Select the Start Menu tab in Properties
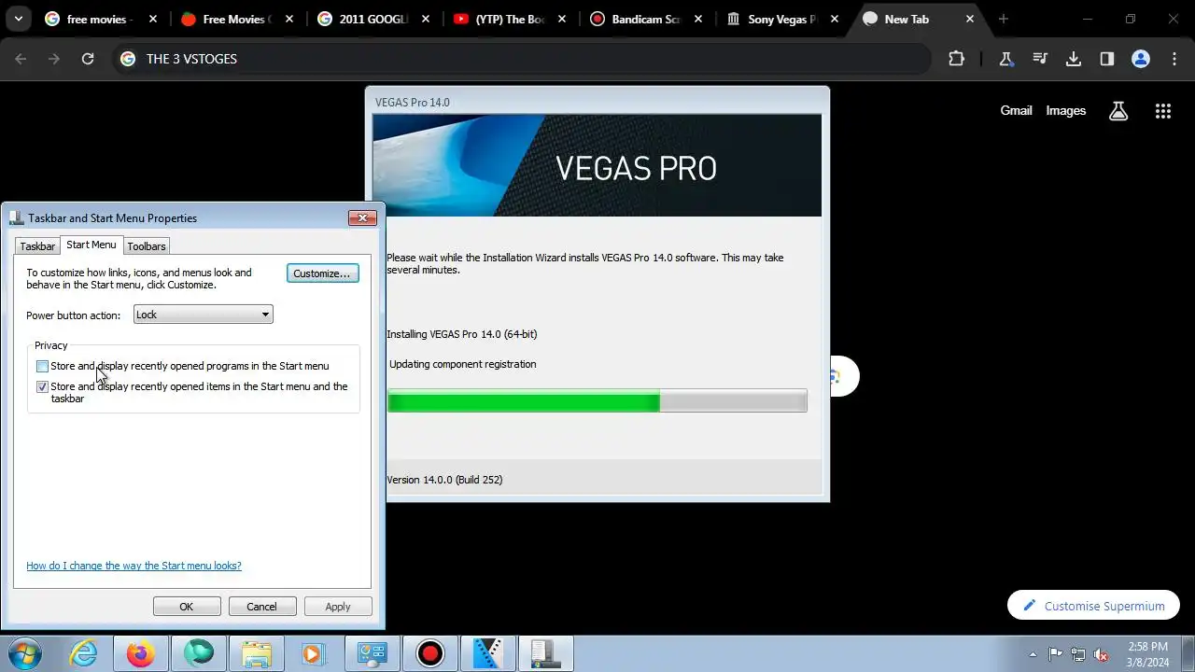This screenshot has width=1195, height=672. pos(91,245)
